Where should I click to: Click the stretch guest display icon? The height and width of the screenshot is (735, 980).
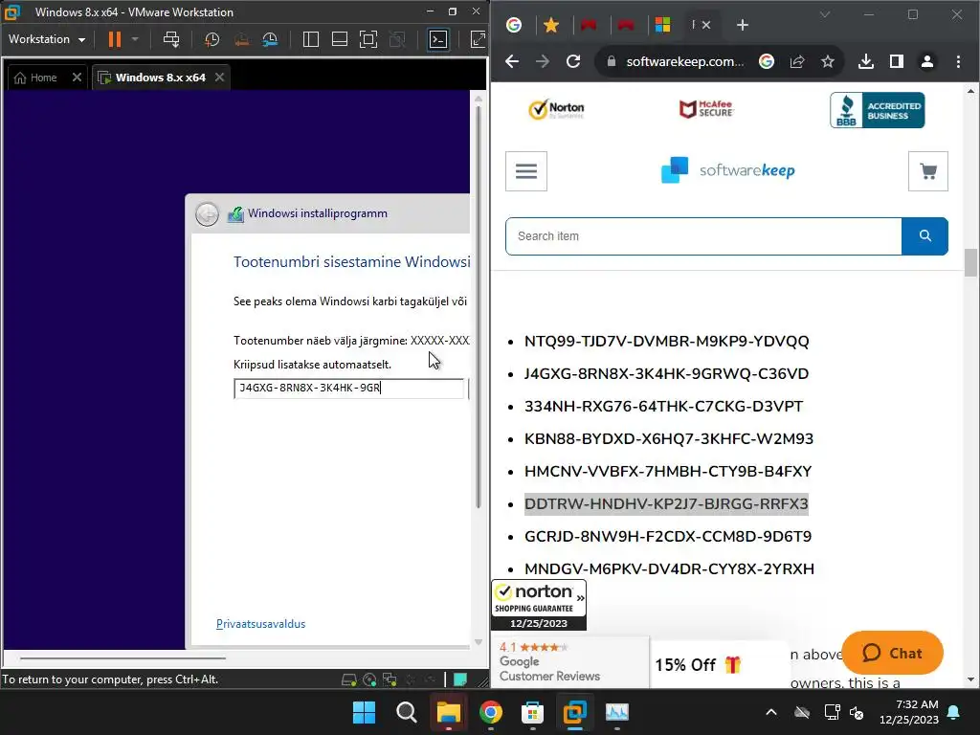tap(479, 39)
